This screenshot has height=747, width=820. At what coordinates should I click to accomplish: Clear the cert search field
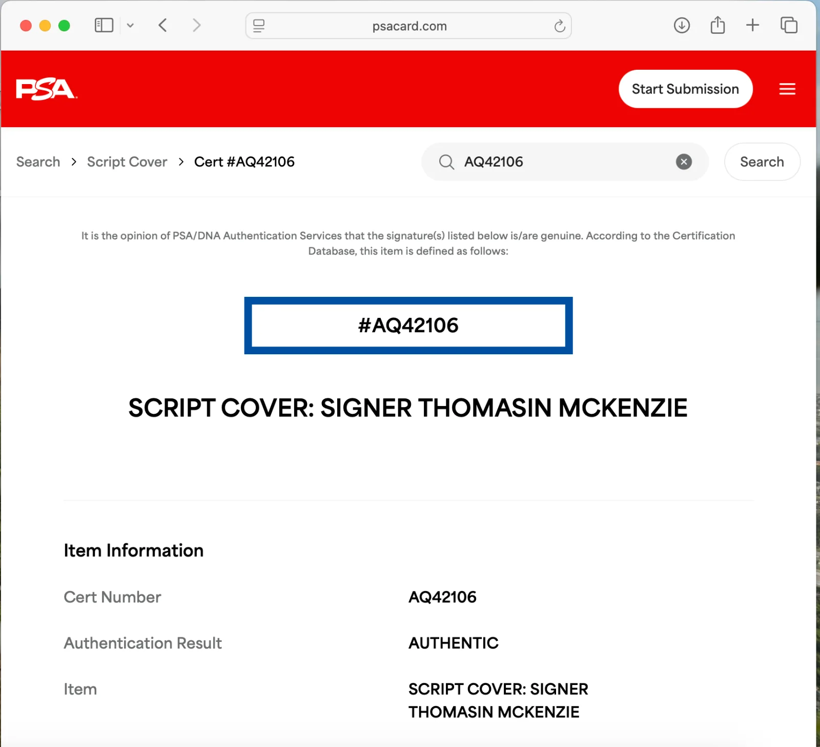pyautogui.click(x=684, y=162)
